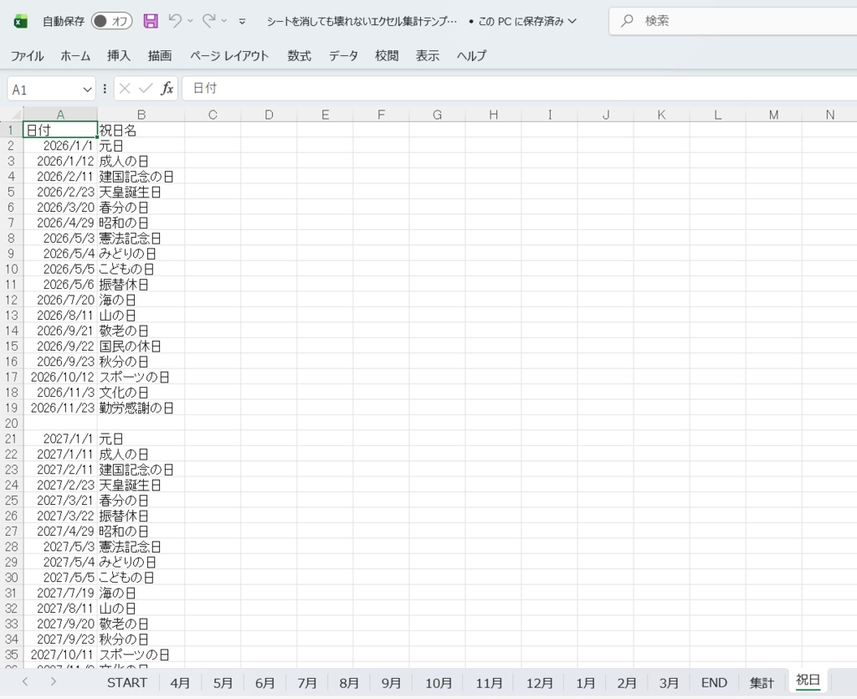Image resolution: width=857 pixels, height=699 pixels.
Task: Open the END sheet tab
Action: coord(714,682)
